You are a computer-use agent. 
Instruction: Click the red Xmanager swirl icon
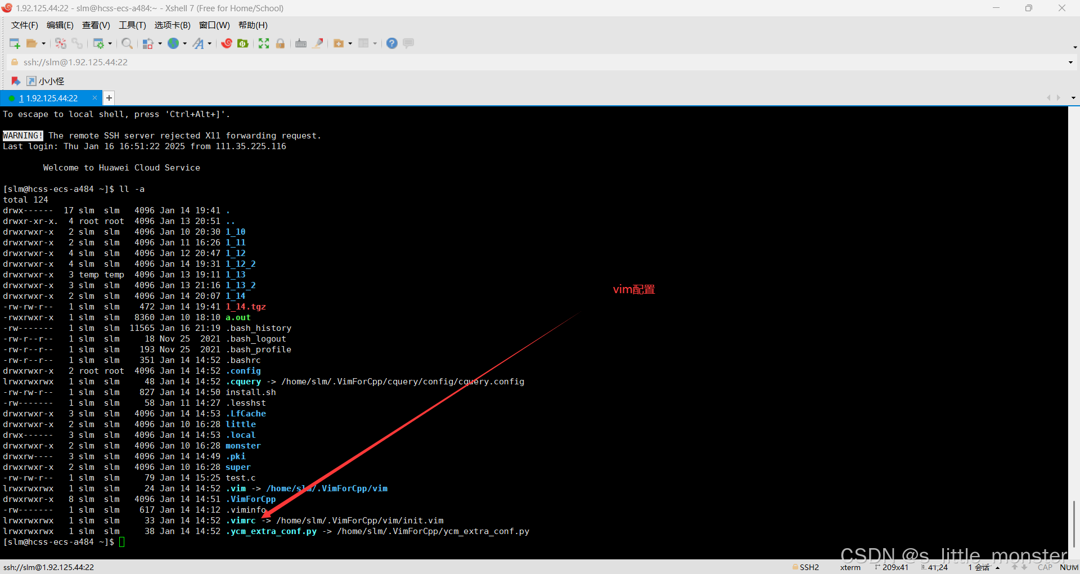point(227,43)
